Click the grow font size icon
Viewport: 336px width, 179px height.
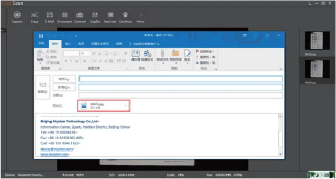click(x=94, y=54)
